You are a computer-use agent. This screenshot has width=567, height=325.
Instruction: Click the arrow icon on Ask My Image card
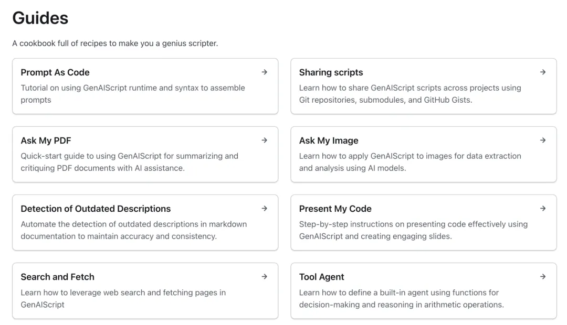tap(543, 140)
